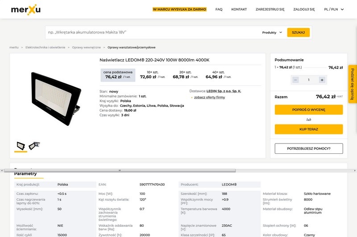Focus the product search input field

click(x=153, y=32)
